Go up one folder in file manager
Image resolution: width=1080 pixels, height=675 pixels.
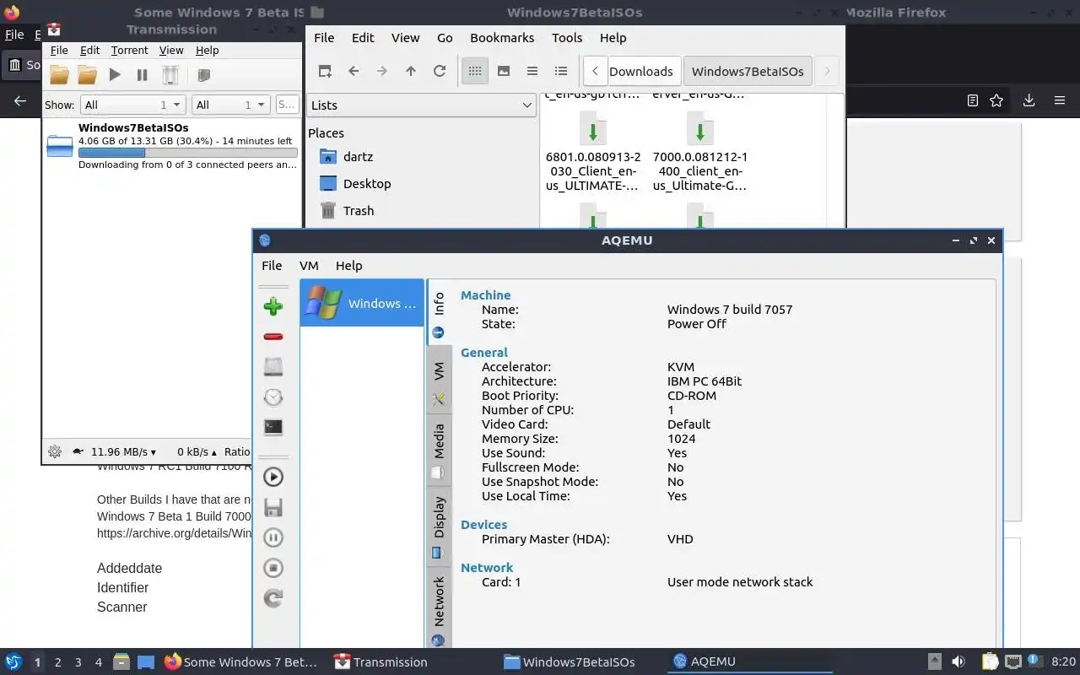tap(411, 71)
